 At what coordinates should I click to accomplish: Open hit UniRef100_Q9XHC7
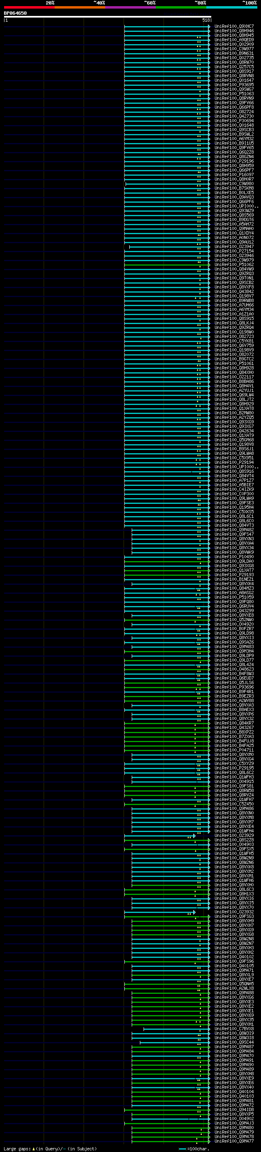234,27
